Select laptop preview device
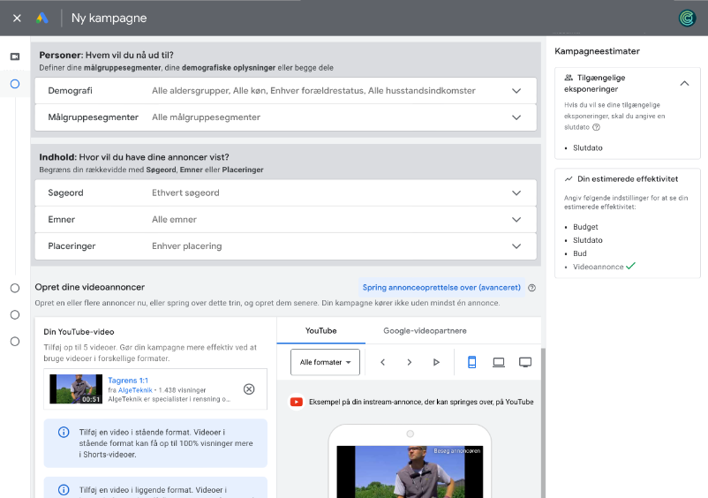The image size is (708, 498). click(x=499, y=362)
